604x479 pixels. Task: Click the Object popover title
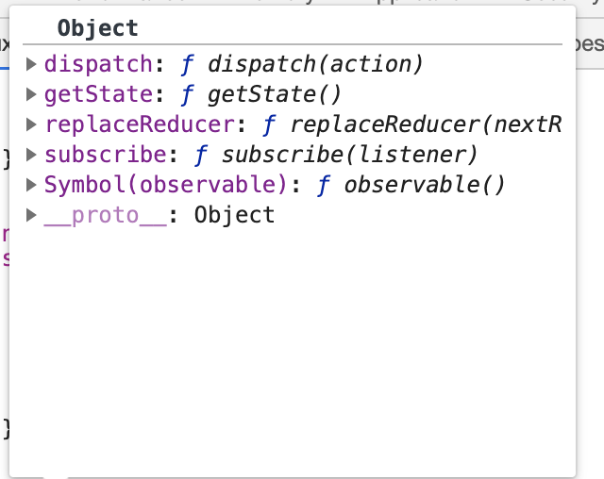(97, 28)
